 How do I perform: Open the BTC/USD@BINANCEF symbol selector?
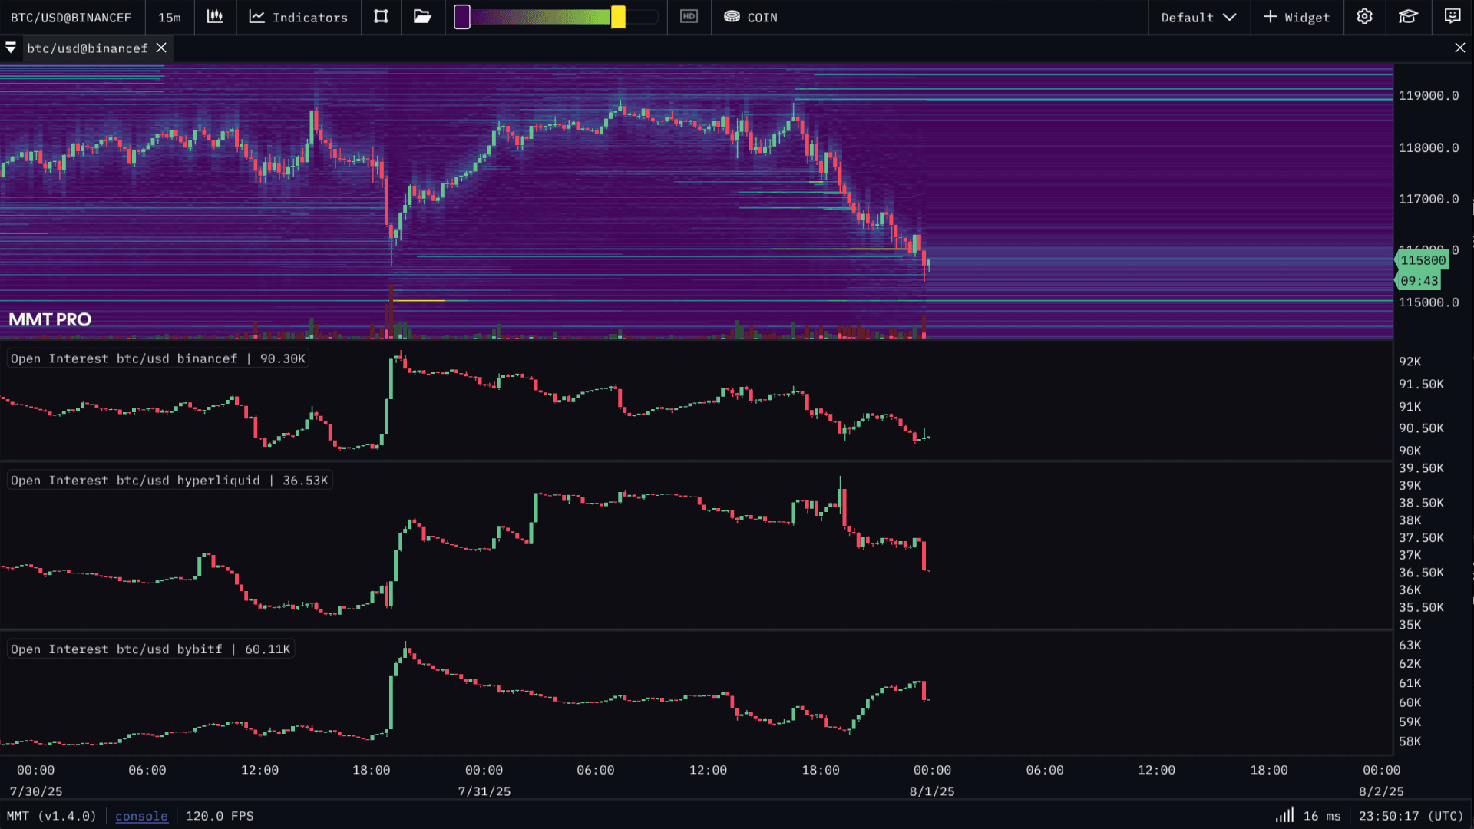71,17
